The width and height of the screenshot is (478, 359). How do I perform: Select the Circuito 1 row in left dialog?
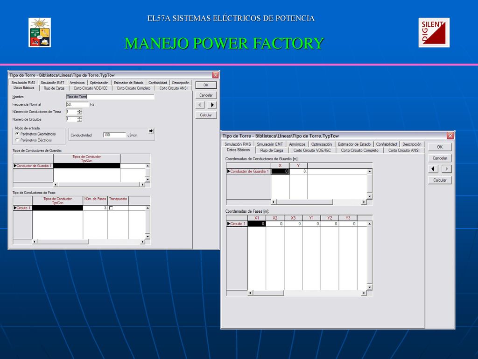22,208
